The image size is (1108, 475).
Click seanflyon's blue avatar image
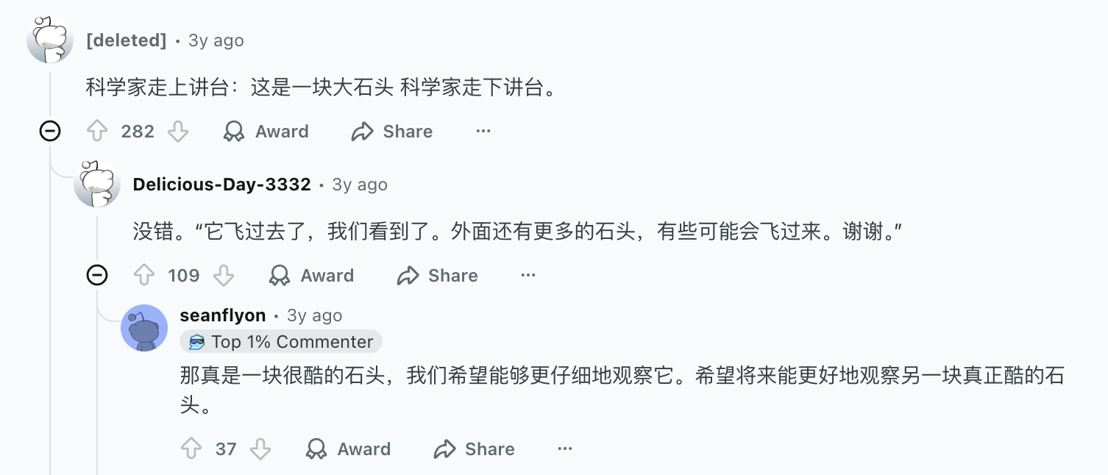pos(144,328)
